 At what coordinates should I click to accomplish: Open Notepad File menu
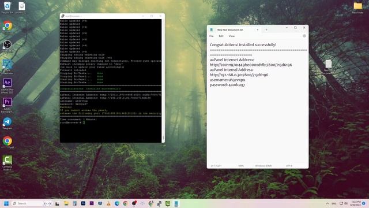coord(212,36)
